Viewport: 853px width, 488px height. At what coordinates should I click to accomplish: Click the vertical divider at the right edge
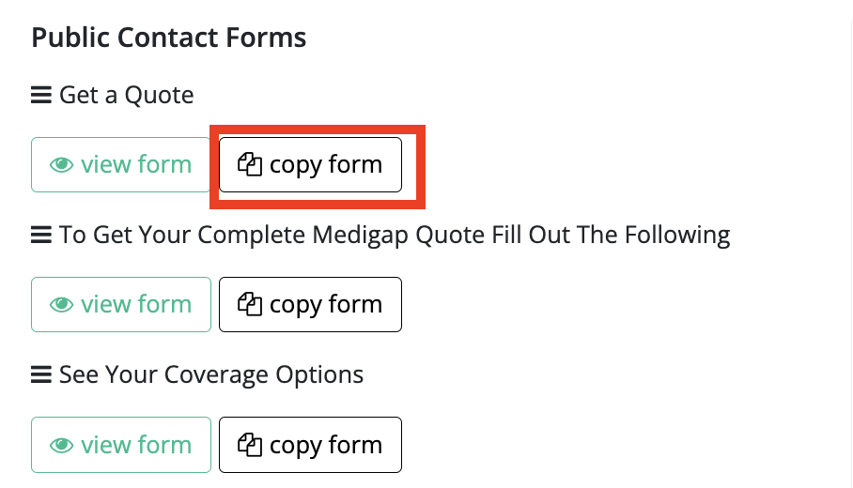(x=849, y=253)
